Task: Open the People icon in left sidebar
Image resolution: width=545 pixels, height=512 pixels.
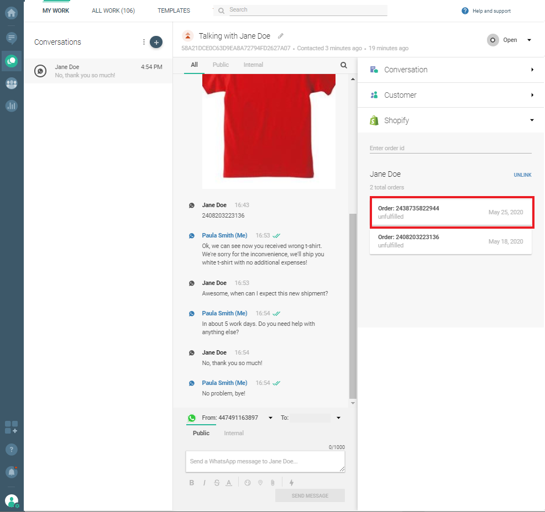Action: tap(11, 83)
